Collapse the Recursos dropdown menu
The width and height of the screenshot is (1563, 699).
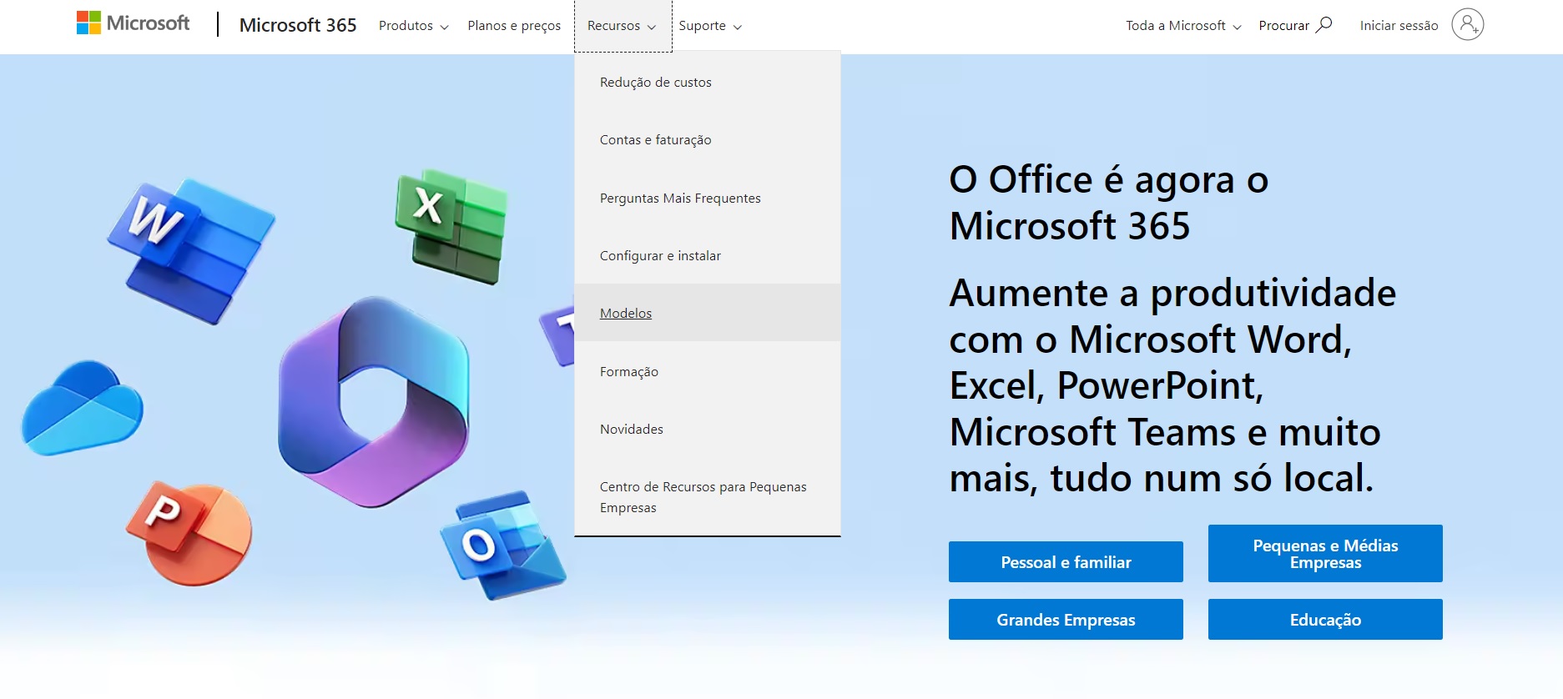[x=623, y=26]
